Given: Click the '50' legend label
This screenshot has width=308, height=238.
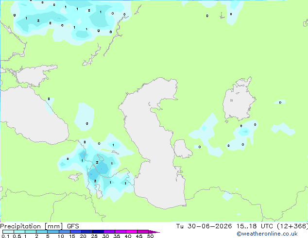Looking at the screenshot, I should click(x=150, y=236).
